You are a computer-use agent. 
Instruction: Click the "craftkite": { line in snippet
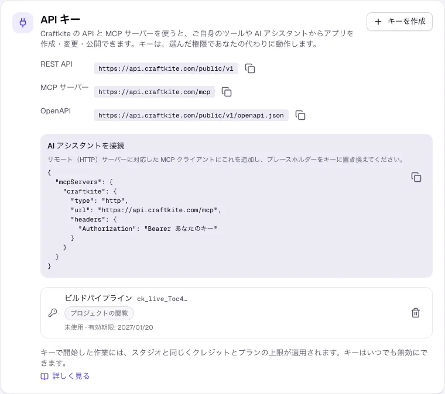pos(90,191)
